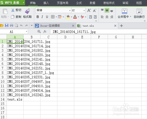Click the Print icon
This screenshot has height=119, width=147.
[11, 26]
